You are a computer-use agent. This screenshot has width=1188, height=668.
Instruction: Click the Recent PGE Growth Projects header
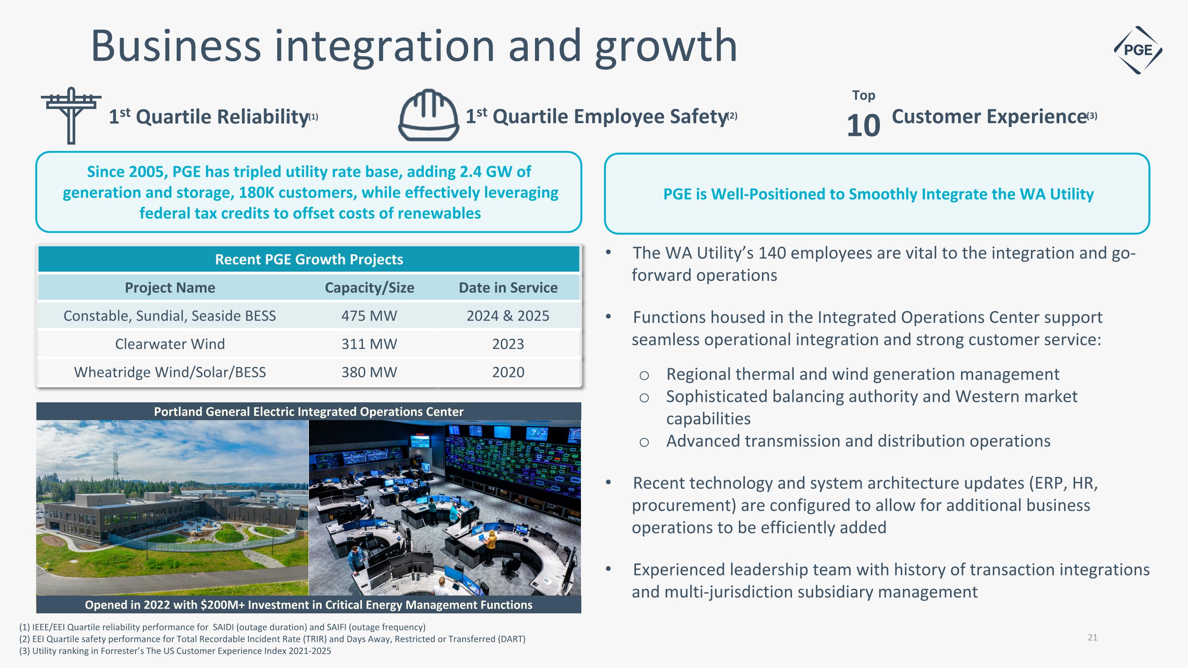pyautogui.click(x=308, y=259)
